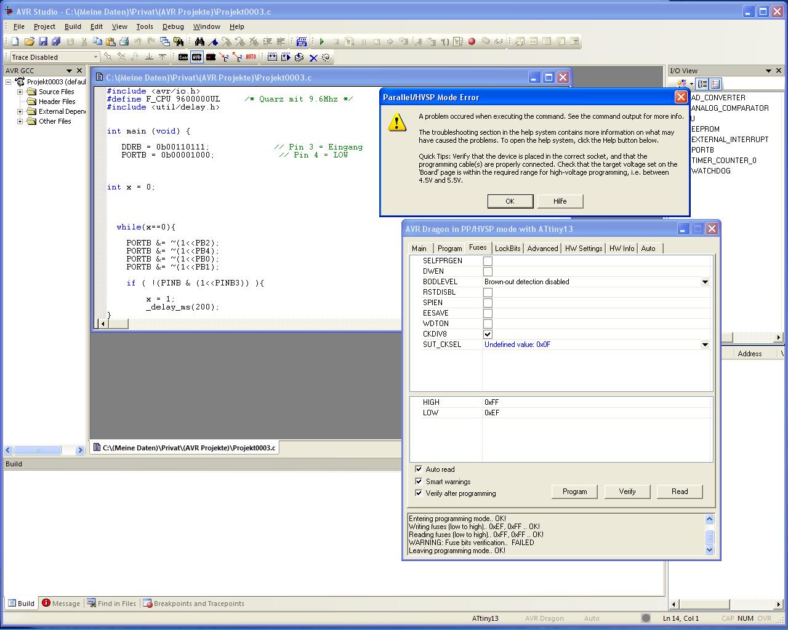Open the BODLEVEL dropdown
This screenshot has height=630, width=788.
pyautogui.click(x=705, y=282)
